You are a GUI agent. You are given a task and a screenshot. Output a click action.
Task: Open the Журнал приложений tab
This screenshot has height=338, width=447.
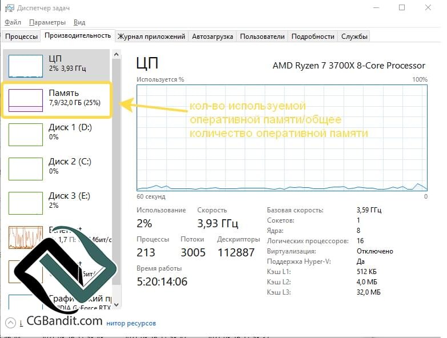point(151,37)
